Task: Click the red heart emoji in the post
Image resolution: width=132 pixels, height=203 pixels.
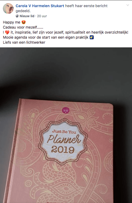Action: tap(7, 32)
